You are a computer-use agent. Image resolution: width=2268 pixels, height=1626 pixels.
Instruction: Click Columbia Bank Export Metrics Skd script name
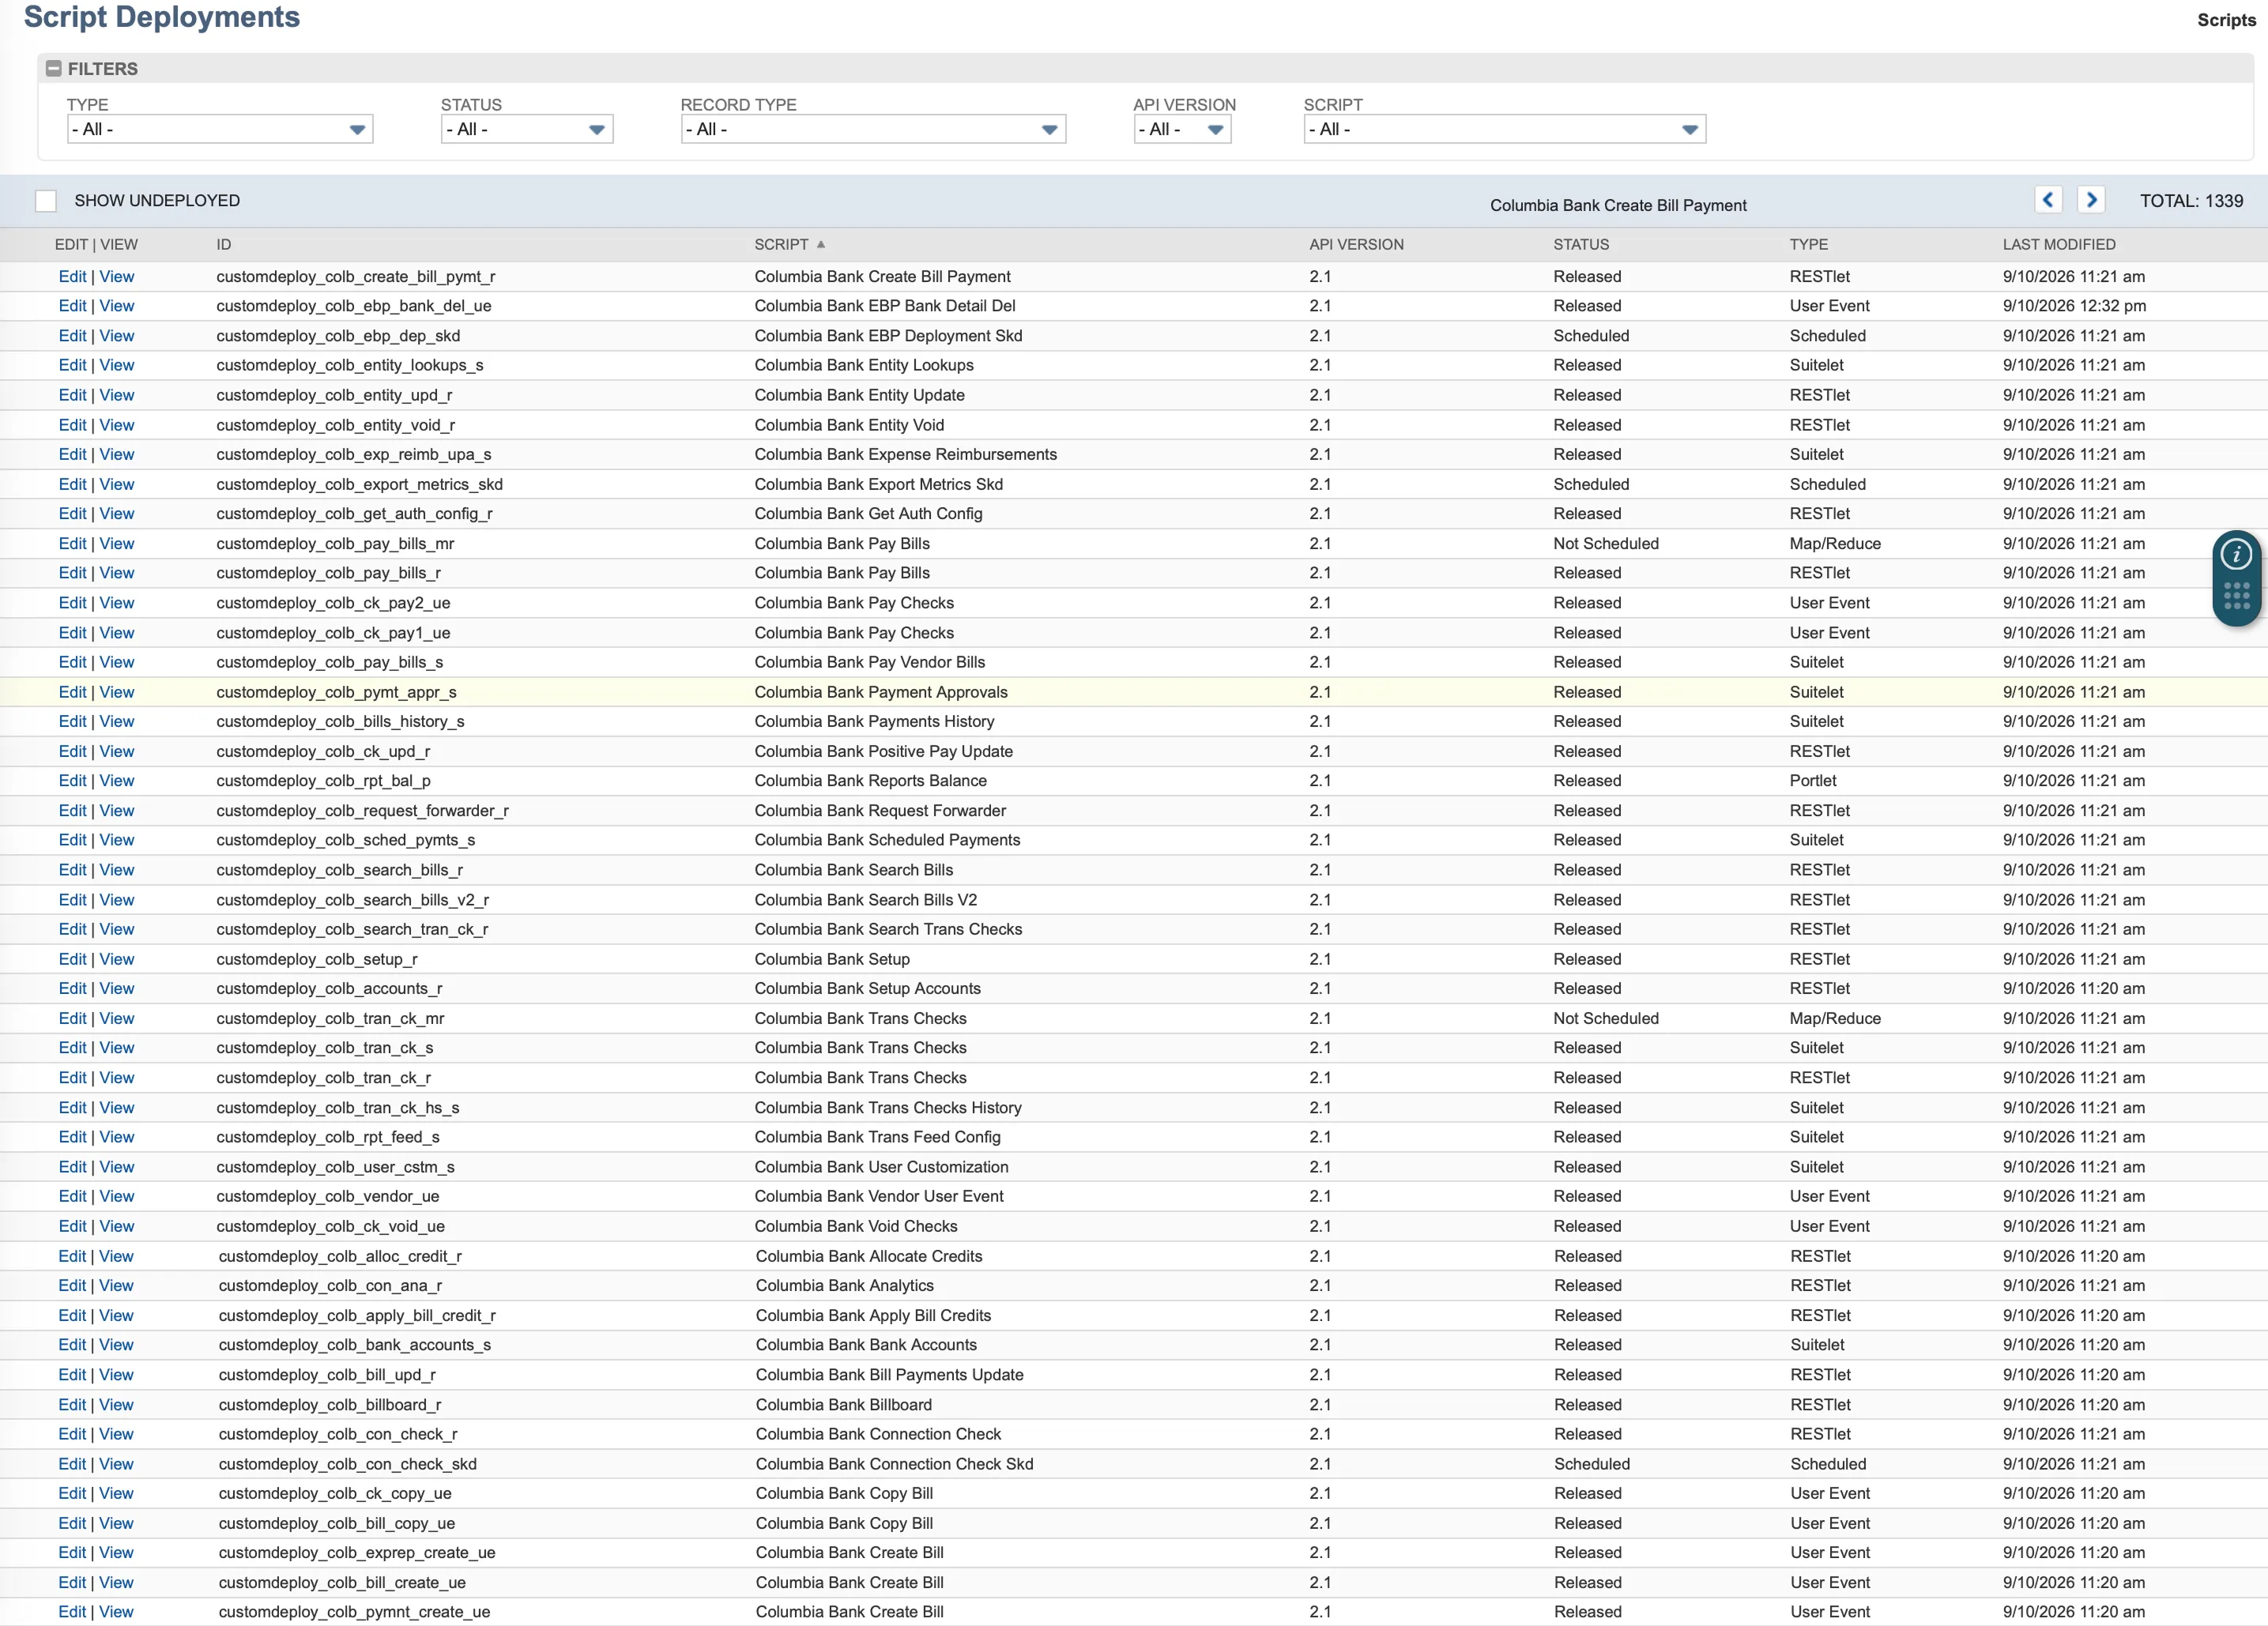point(878,484)
